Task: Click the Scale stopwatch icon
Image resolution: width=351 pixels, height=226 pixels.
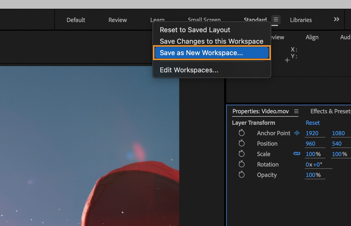Action: 242,154
